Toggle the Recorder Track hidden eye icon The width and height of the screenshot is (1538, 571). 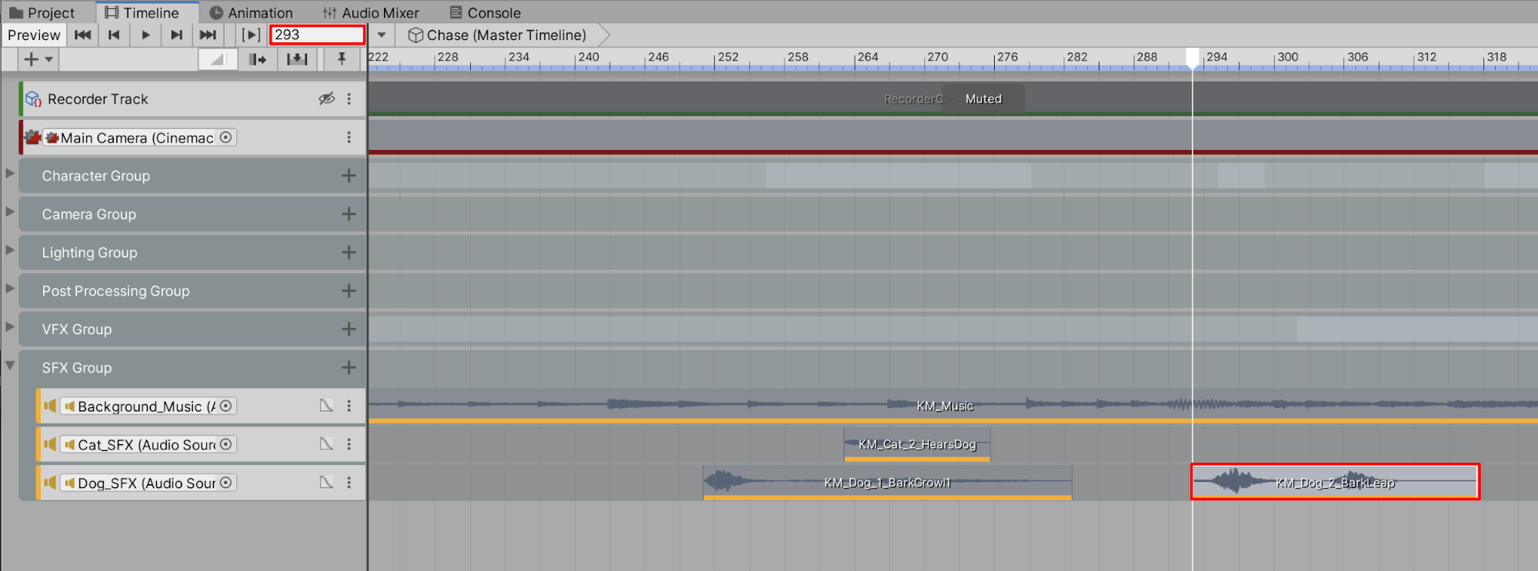(327, 98)
